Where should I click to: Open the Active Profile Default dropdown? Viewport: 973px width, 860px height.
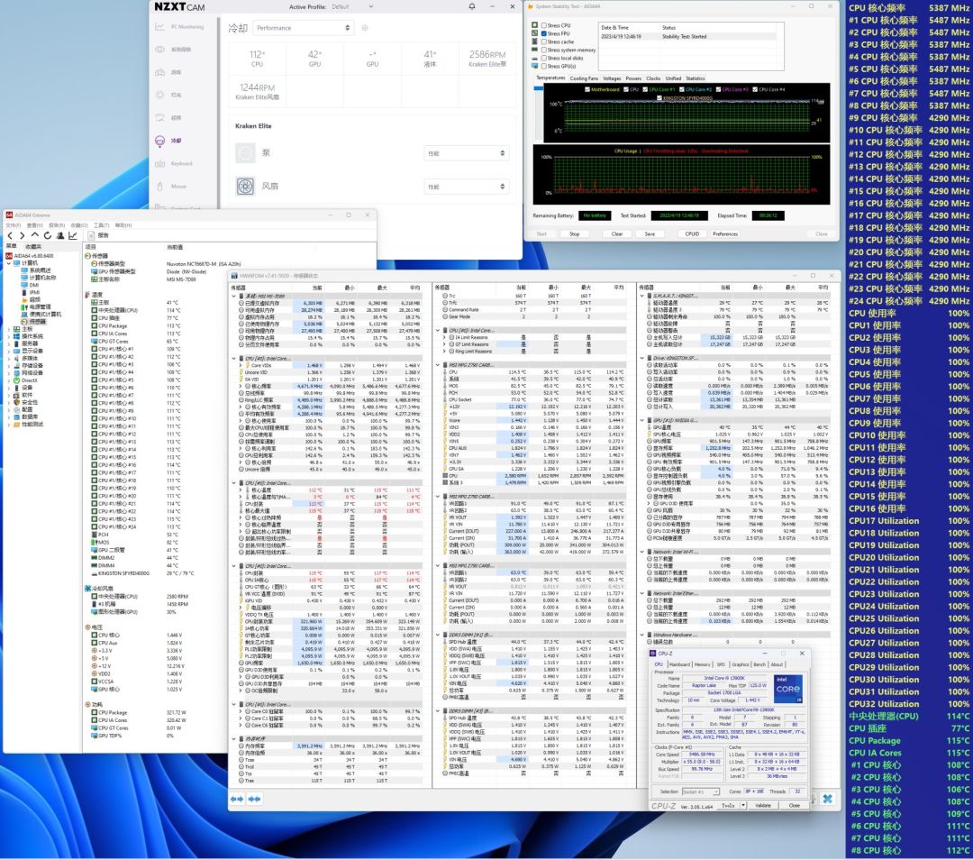point(370,6)
